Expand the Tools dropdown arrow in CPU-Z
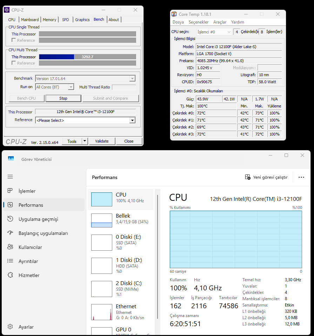The image size is (314, 336). click(85, 141)
